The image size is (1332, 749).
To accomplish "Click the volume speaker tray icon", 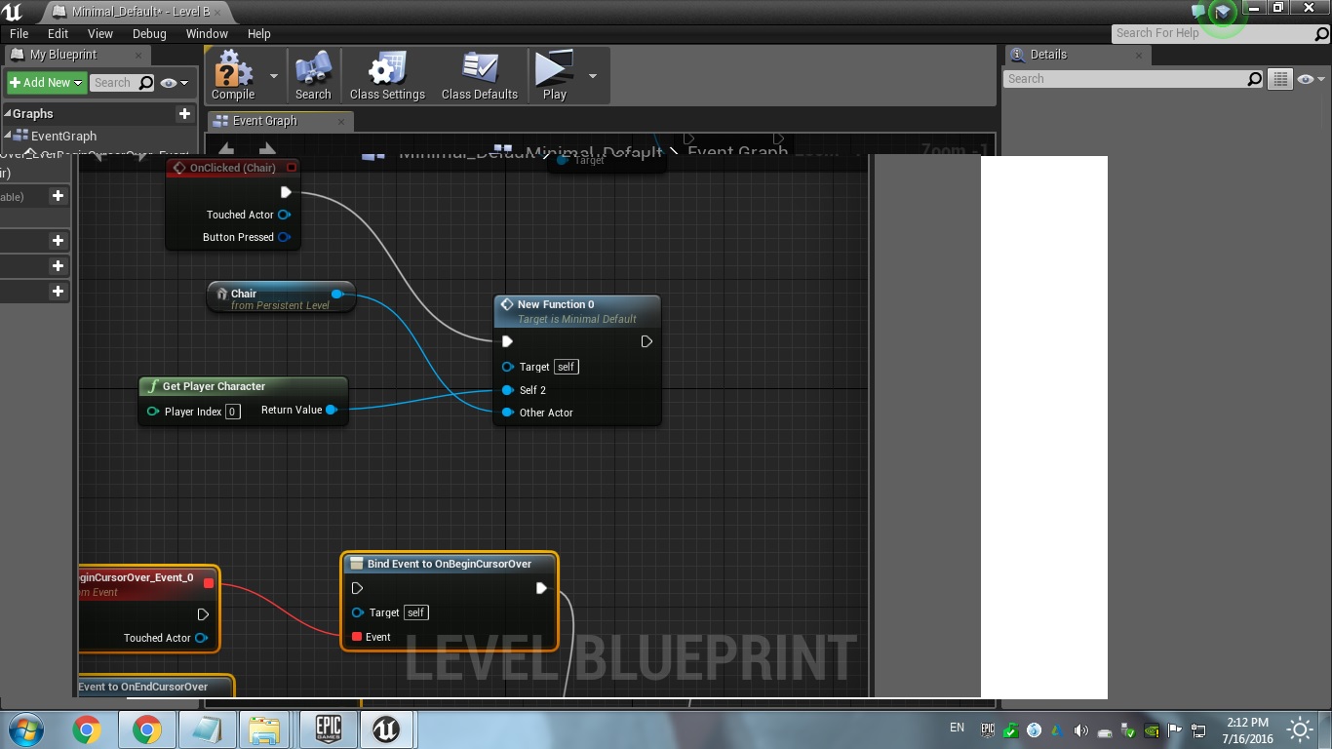I will point(1081,730).
